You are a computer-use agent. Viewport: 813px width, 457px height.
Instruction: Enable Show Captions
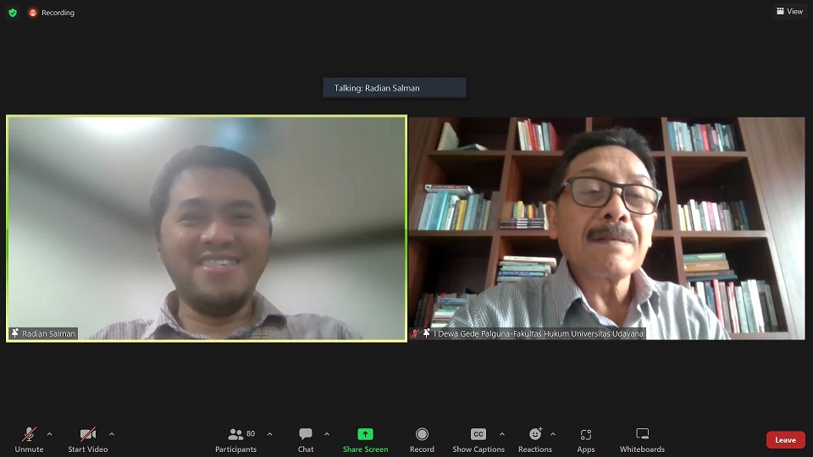pyautogui.click(x=478, y=439)
